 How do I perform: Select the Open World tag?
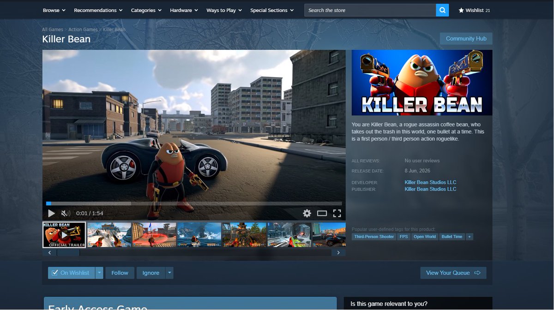[425, 237]
